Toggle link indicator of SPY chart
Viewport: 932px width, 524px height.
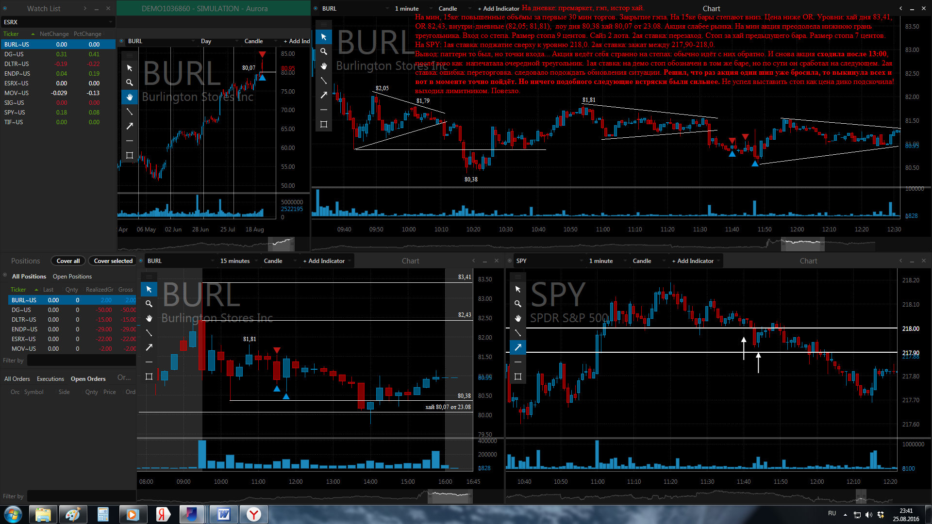pyautogui.click(x=510, y=261)
